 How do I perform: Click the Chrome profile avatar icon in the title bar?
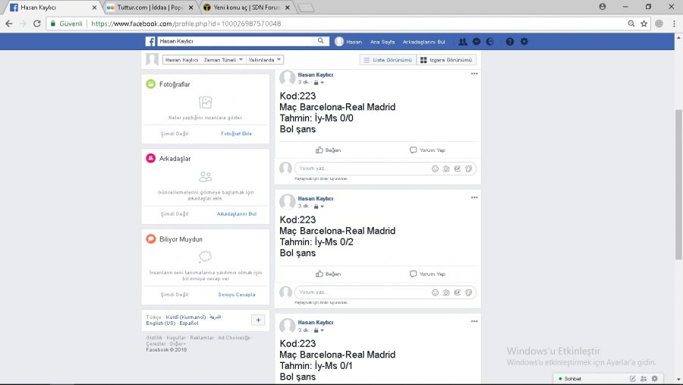[x=603, y=7]
